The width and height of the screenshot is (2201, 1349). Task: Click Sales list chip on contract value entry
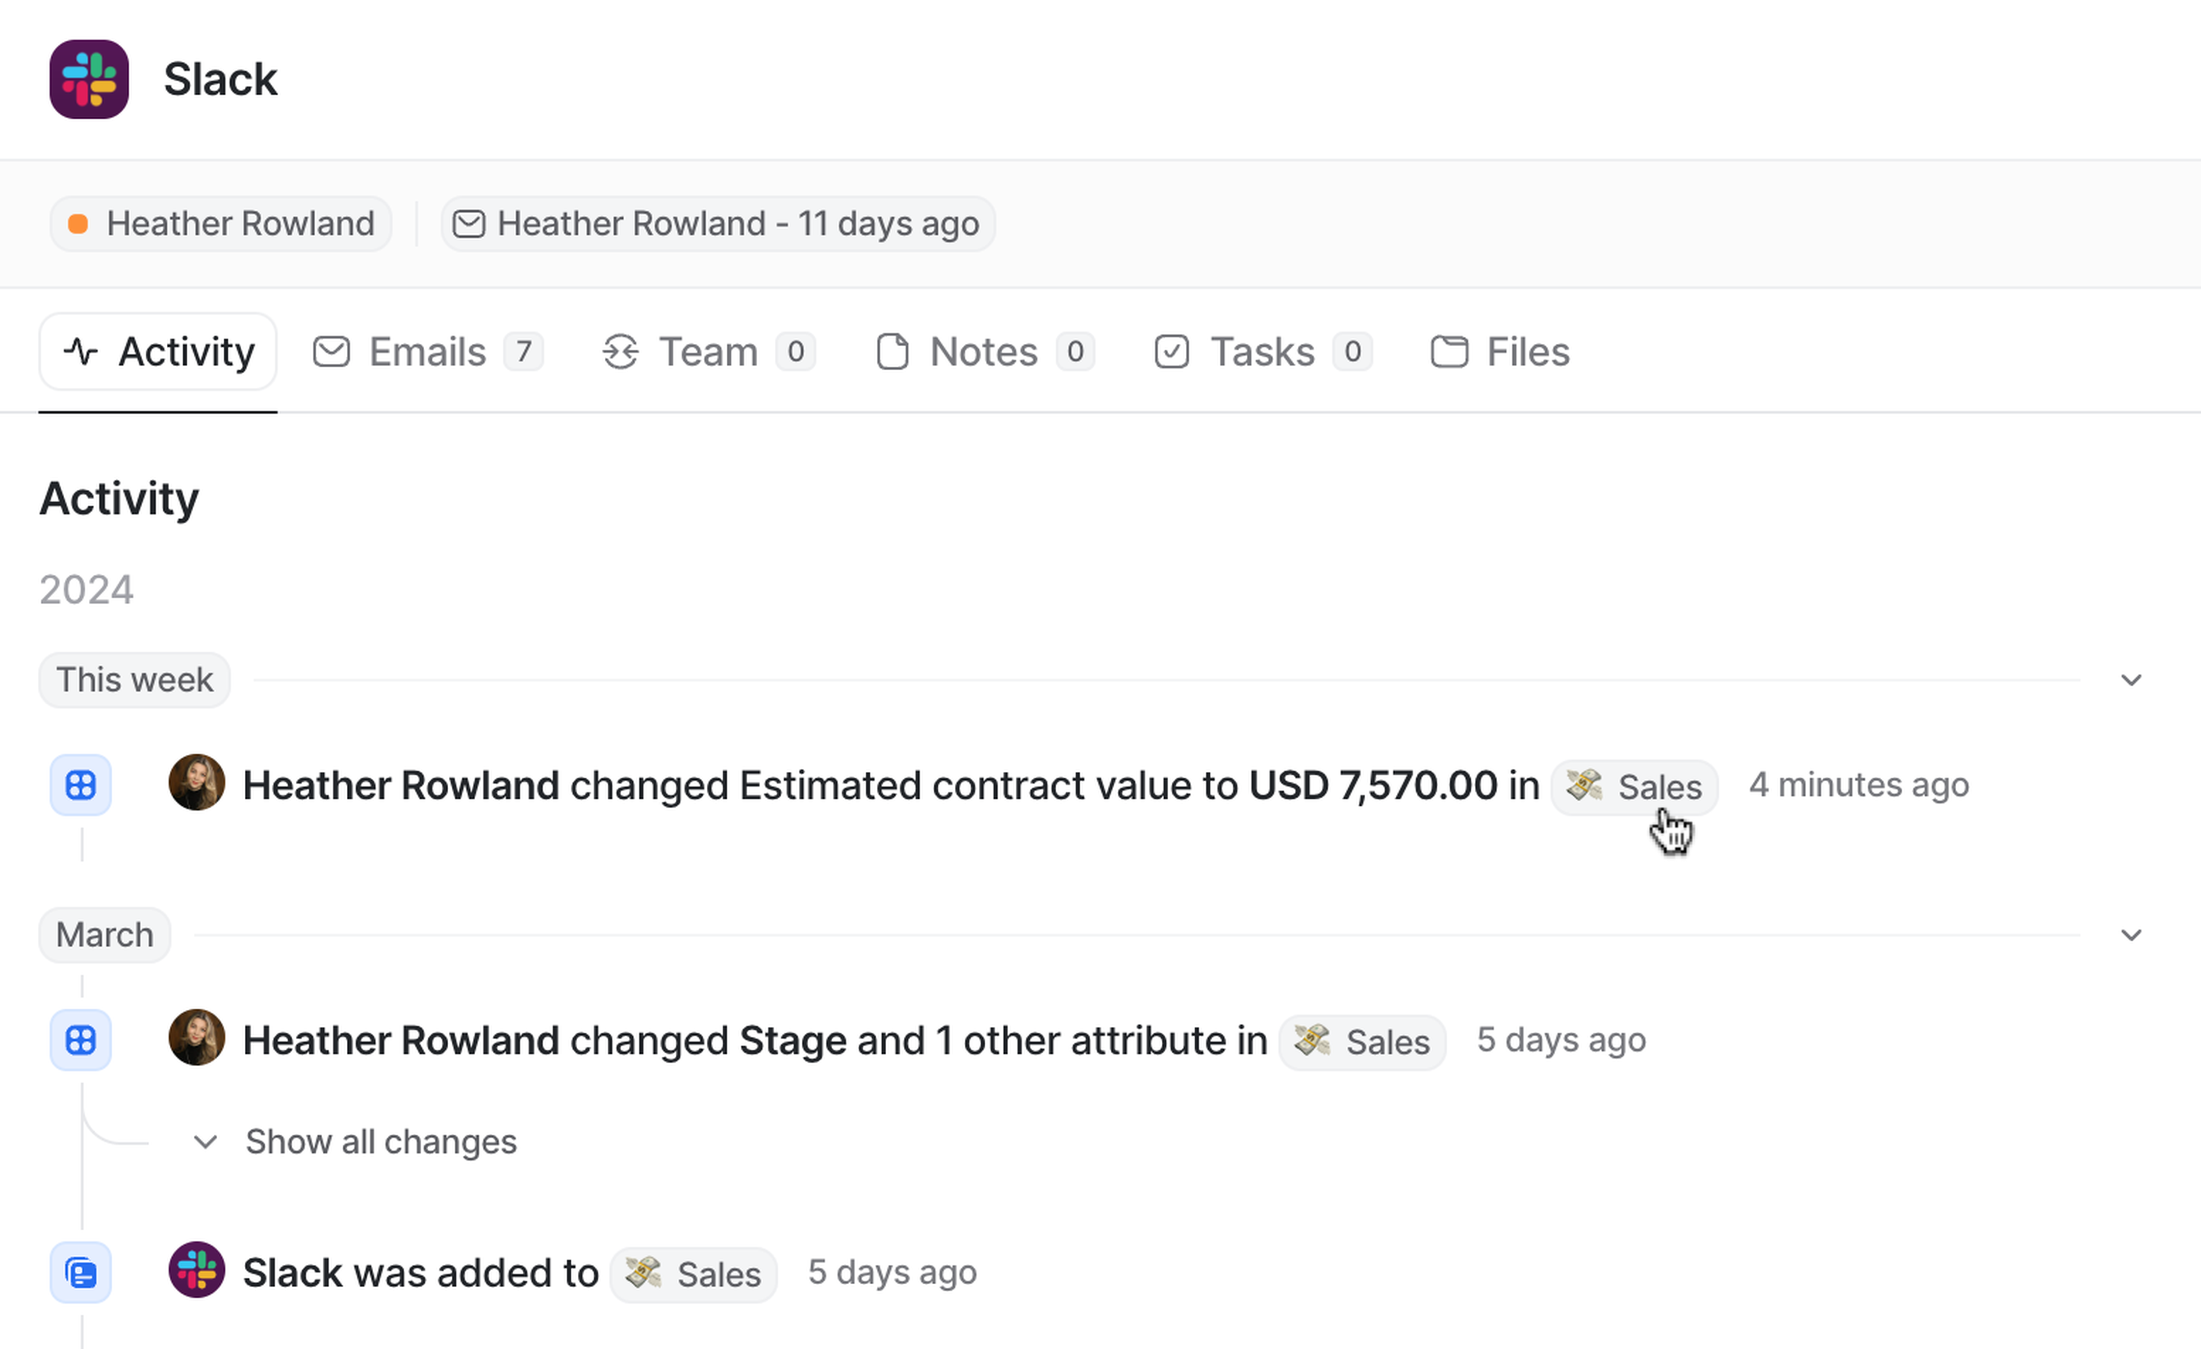(1634, 787)
